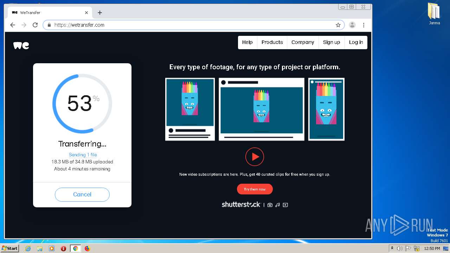The height and width of the screenshot is (253, 450).
Task: Click the Try them now button
Action: 255,189
